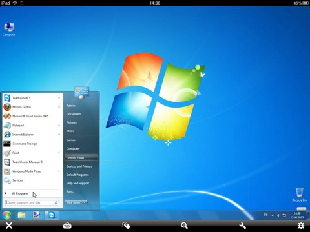Screen dimensions: 310x232
Task: Launch TeamViewer Manager 5
Action: [32, 162]
